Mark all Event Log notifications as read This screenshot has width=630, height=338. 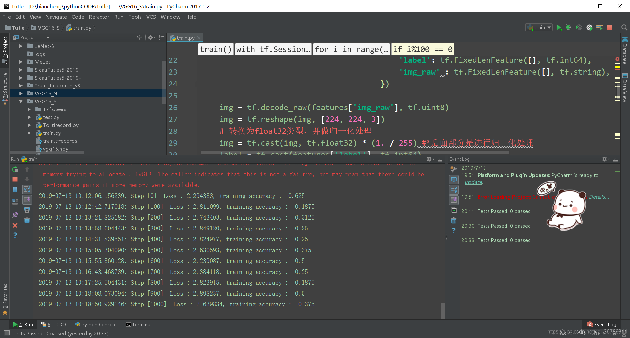454,210
